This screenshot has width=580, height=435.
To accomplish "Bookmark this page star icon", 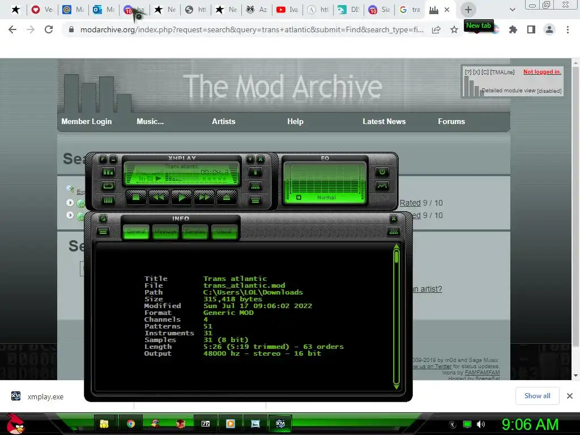I will point(454,29).
